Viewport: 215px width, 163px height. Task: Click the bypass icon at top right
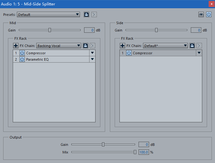[201, 15]
